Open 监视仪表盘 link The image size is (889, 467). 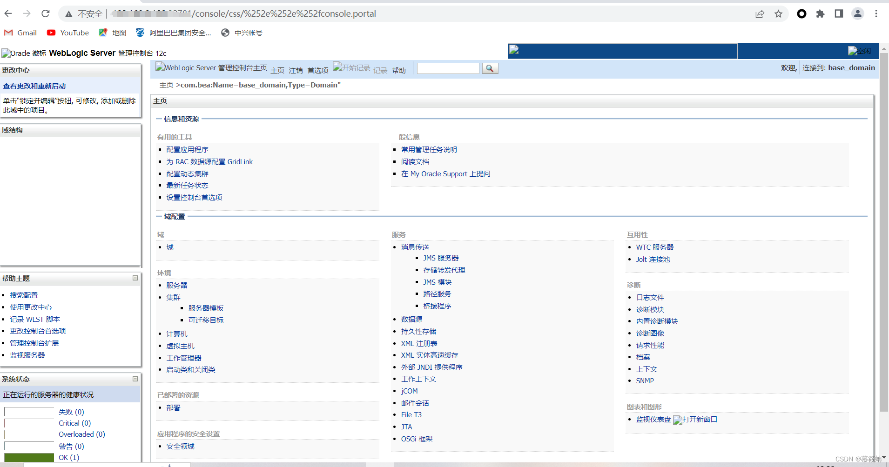[x=653, y=419]
